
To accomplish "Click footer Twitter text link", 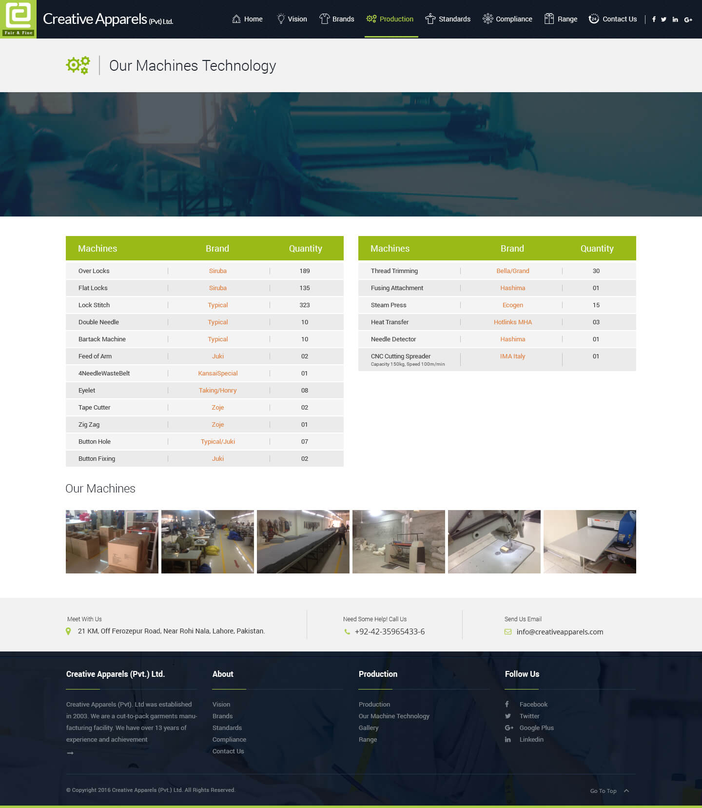I will tap(529, 716).
